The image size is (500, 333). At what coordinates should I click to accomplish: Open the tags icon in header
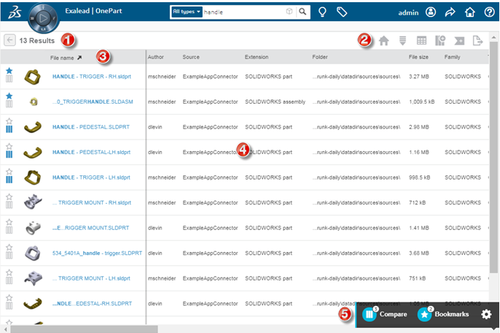(342, 12)
